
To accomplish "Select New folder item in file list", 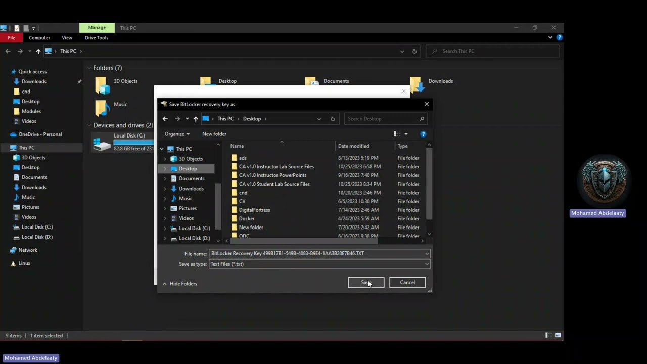I will coord(251,227).
